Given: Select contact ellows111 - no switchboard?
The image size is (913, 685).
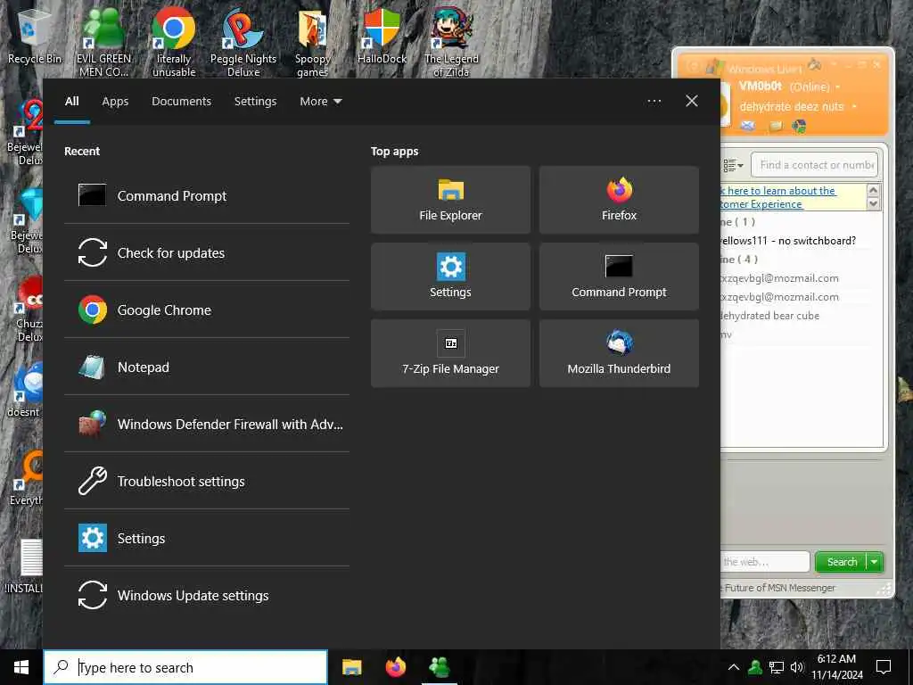Looking at the screenshot, I should (x=788, y=241).
